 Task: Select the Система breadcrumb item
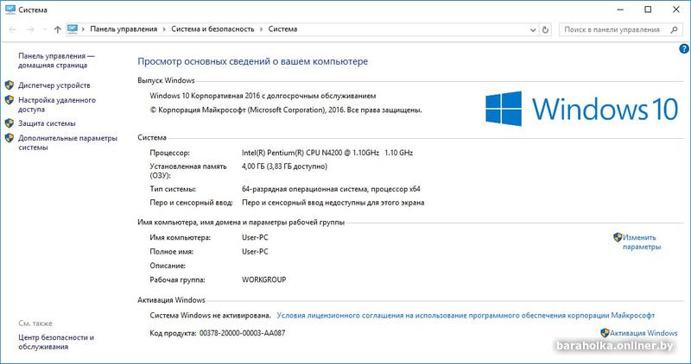point(282,29)
